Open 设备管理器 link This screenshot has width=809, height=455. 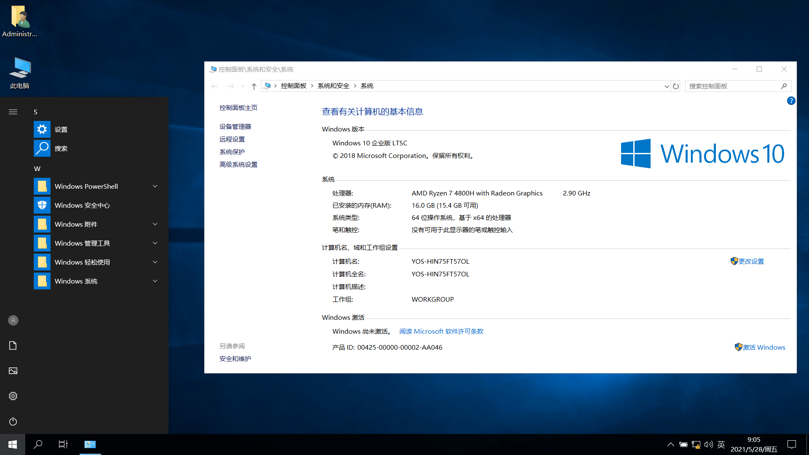(x=235, y=127)
